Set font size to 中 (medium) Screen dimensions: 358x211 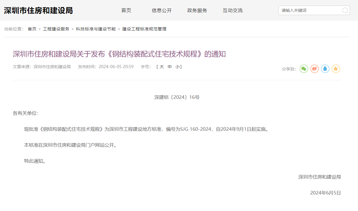pyautogui.click(x=170, y=67)
